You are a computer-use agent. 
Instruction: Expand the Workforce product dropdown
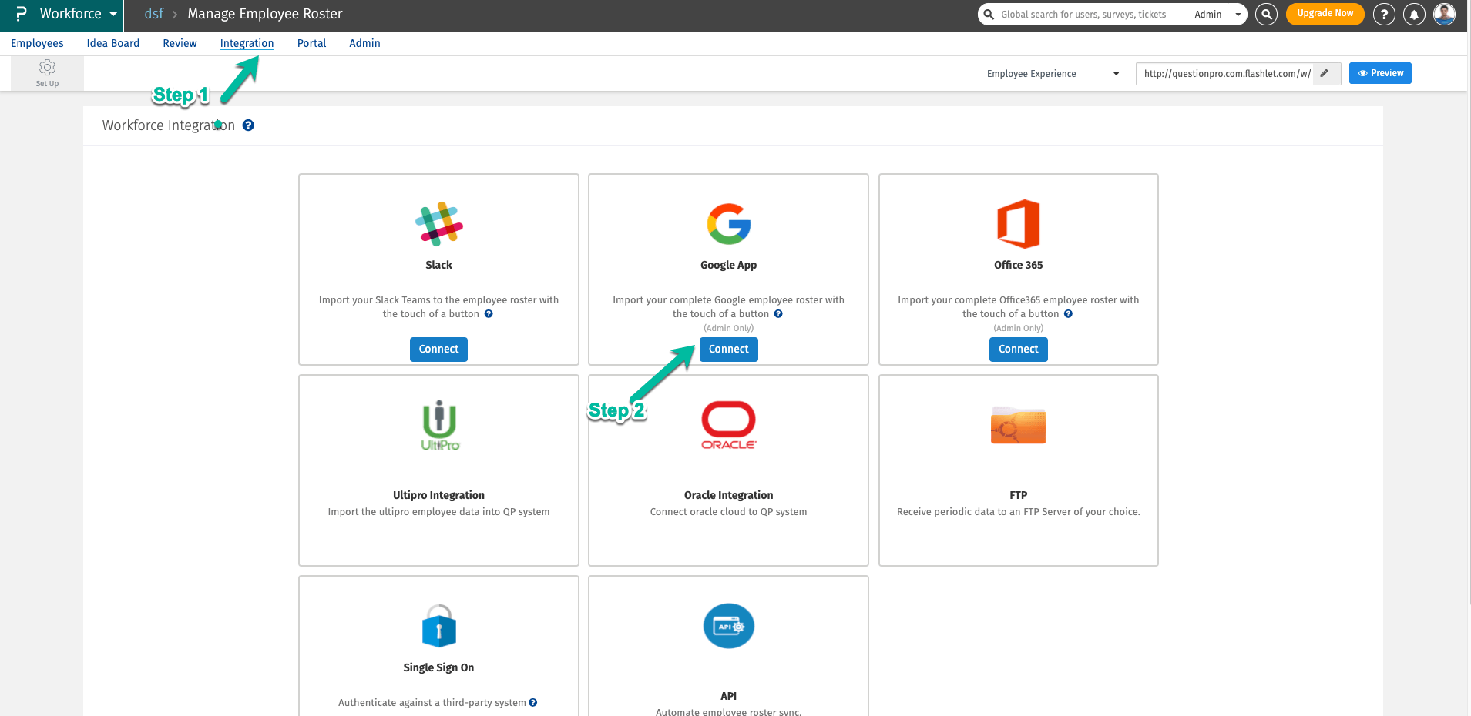(113, 14)
